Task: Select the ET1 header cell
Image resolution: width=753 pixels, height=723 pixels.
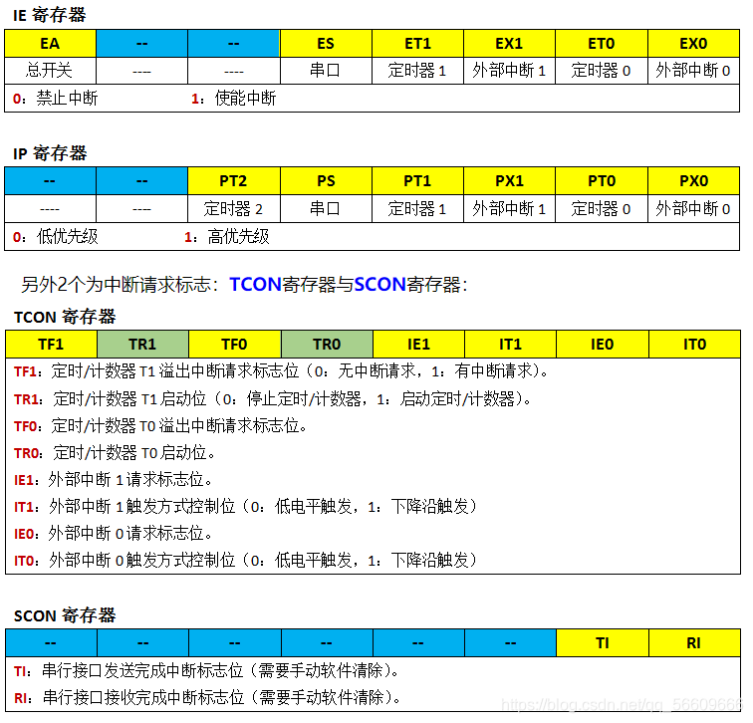Action: (x=417, y=44)
